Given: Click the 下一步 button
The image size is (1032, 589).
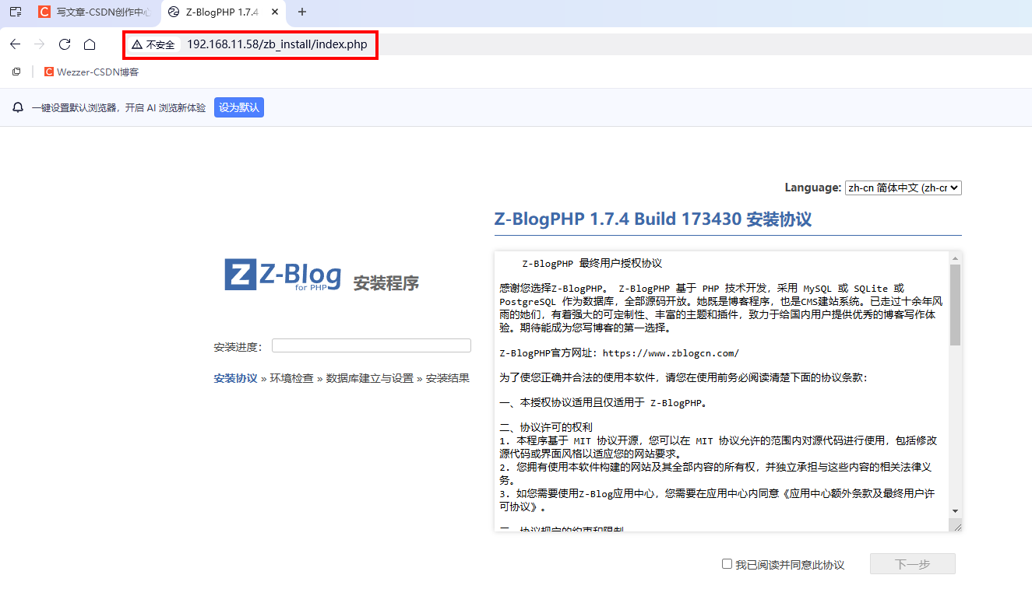Looking at the screenshot, I should [x=913, y=564].
